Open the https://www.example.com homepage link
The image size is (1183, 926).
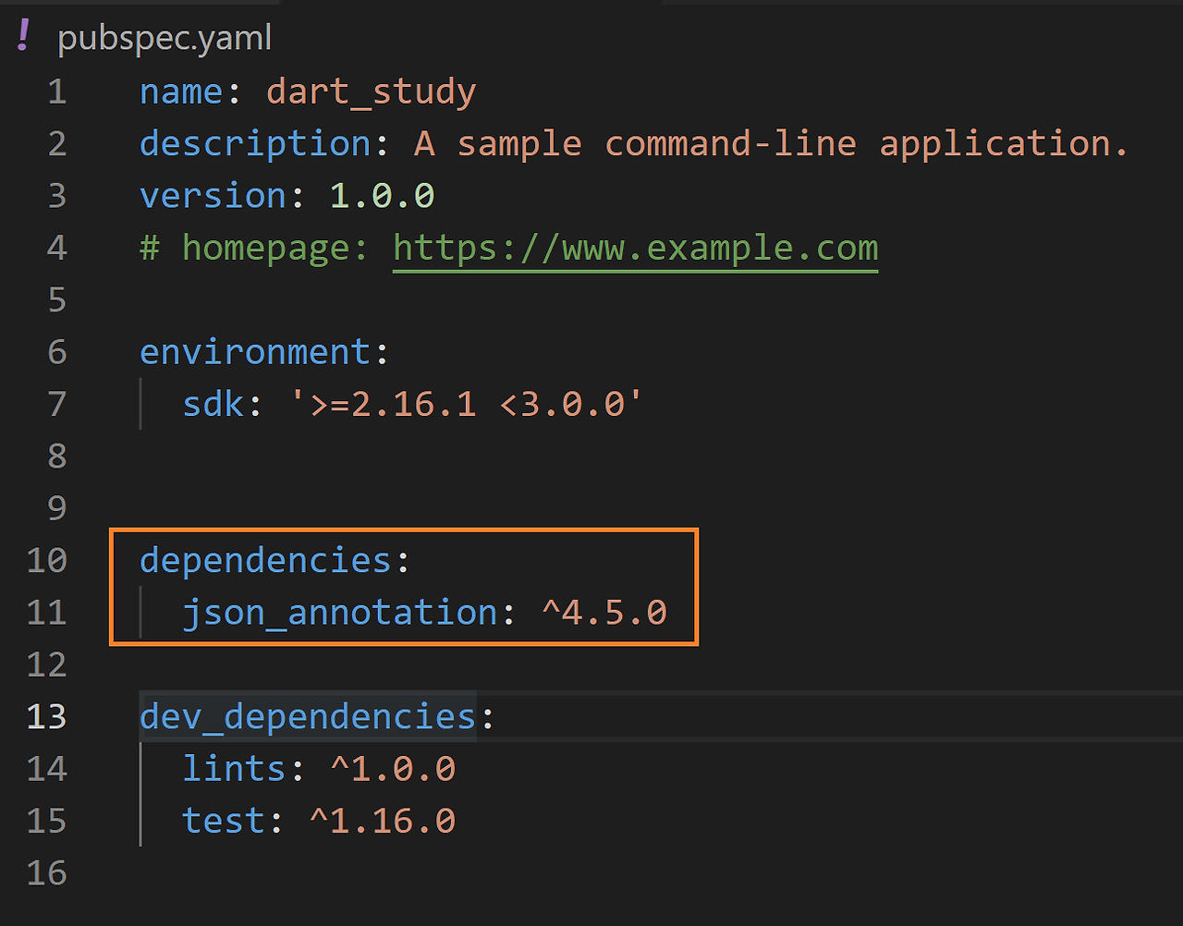click(634, 247)
